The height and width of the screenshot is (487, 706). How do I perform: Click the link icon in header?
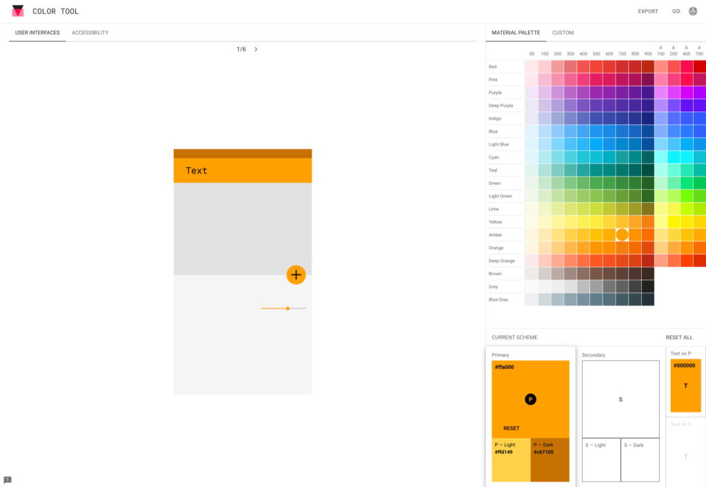point(676,11)
